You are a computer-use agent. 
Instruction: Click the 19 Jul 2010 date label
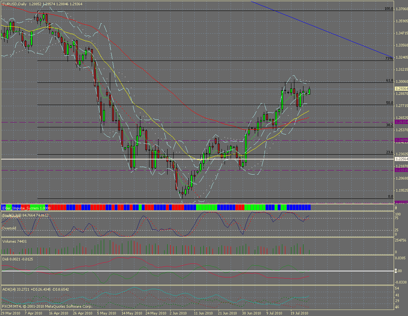299,313
